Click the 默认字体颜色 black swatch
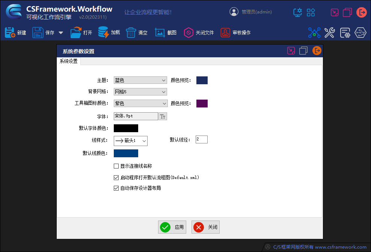The image size is (371, 252). [126, 128]
